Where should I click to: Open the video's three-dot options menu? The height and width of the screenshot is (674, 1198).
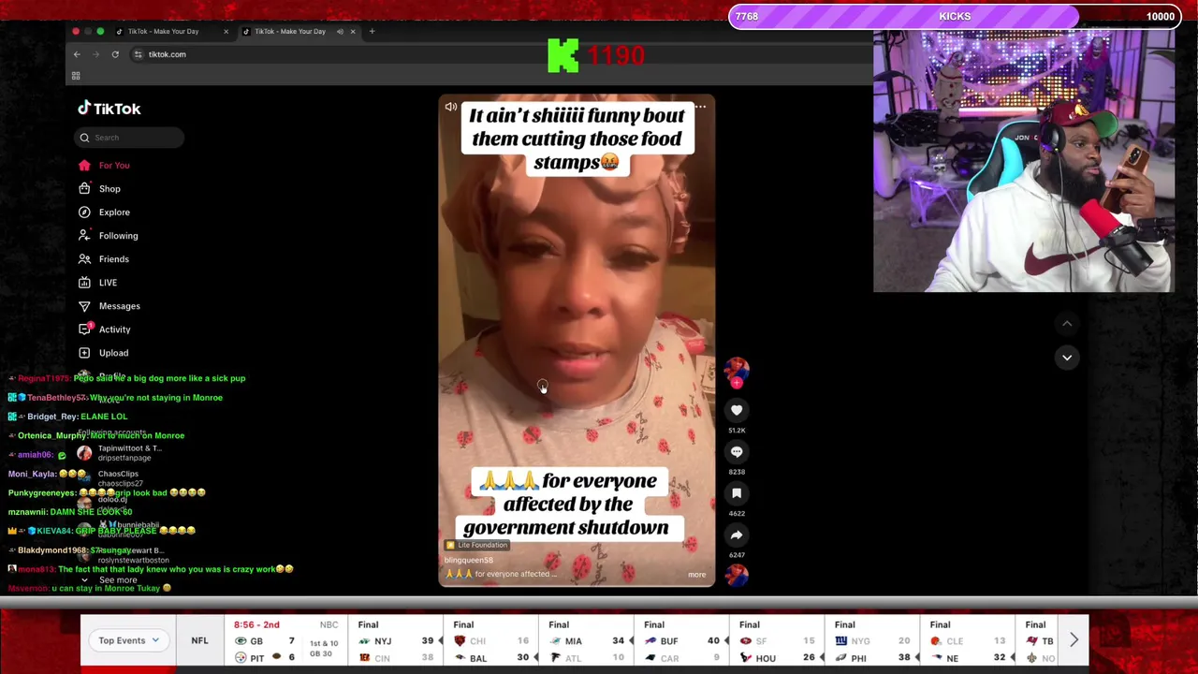click(700, 107)
